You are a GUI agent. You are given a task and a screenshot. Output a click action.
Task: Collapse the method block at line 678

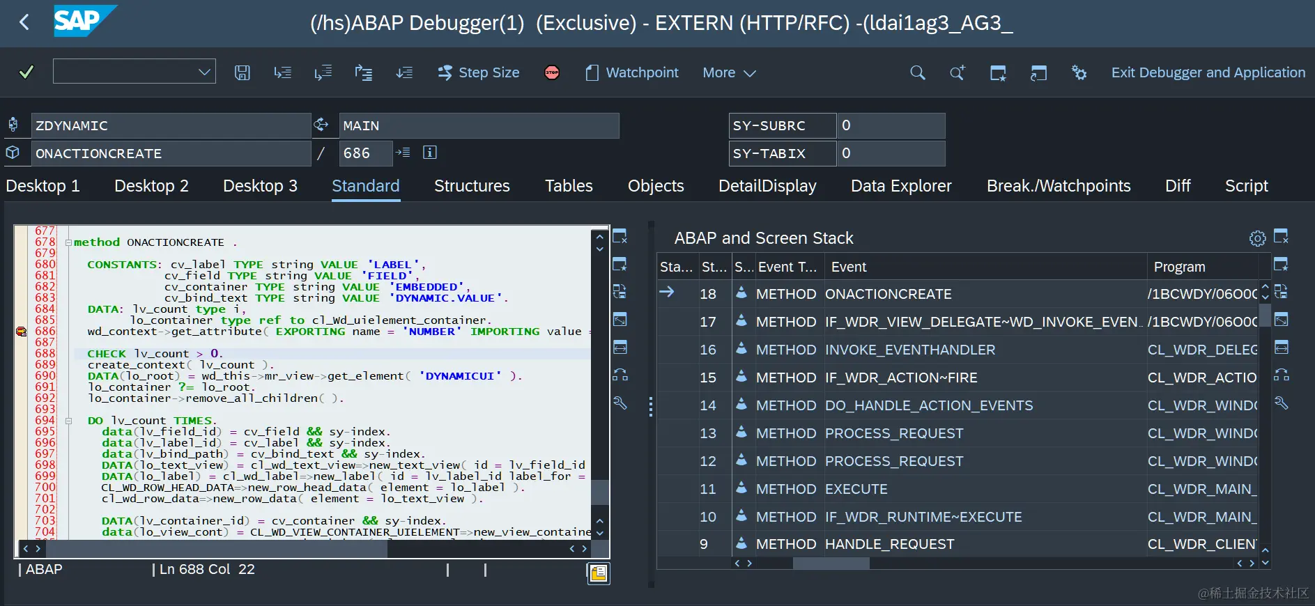point(68,242)
